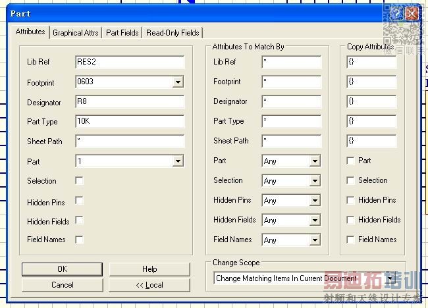Toggle the Selection checkbox in attributes panel
This screenshot has height=308, width=428.
pyautogui.click(x=79, y=180)
